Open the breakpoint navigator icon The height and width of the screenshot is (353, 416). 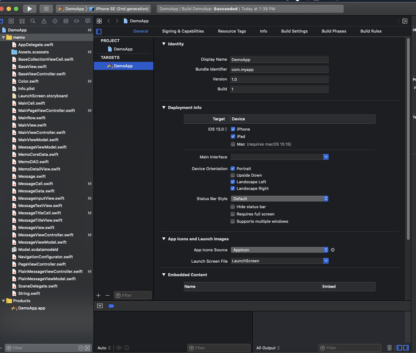77,21
